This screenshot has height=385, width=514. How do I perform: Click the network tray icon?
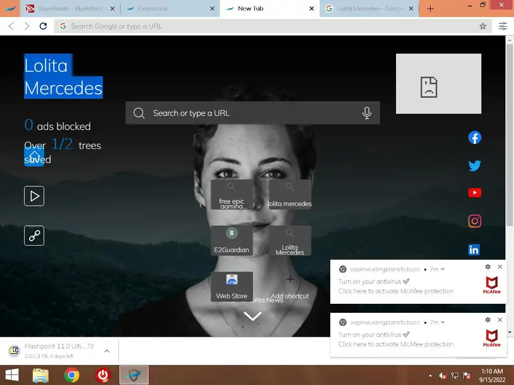point(455,375)
